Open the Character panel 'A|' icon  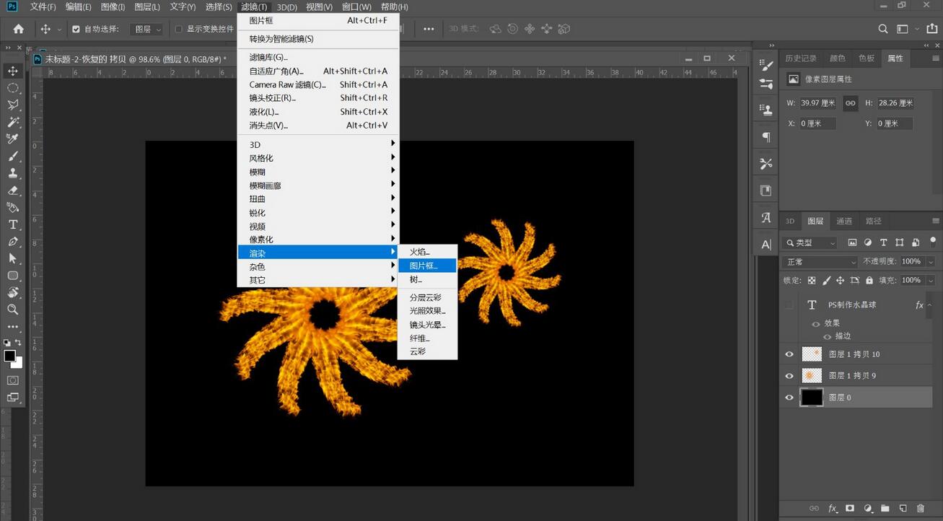(766, 245)
